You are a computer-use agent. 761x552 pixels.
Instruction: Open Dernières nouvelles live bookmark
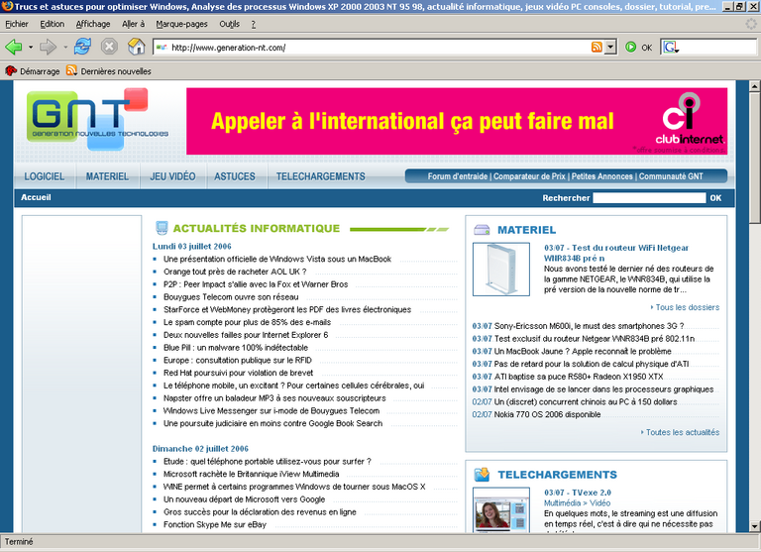pos(109,71)
